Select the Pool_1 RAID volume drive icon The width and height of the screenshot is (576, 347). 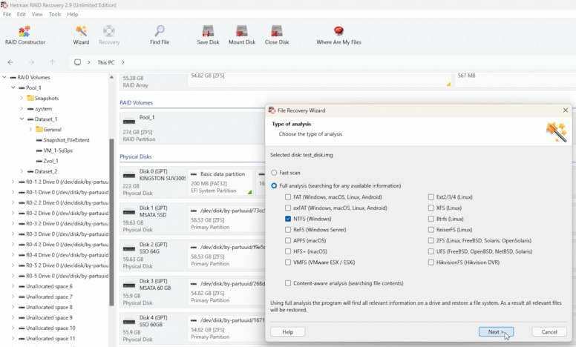[x=129, y=122]
